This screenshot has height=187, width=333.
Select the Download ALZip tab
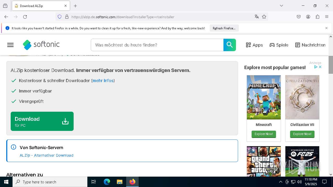point(41,6)
